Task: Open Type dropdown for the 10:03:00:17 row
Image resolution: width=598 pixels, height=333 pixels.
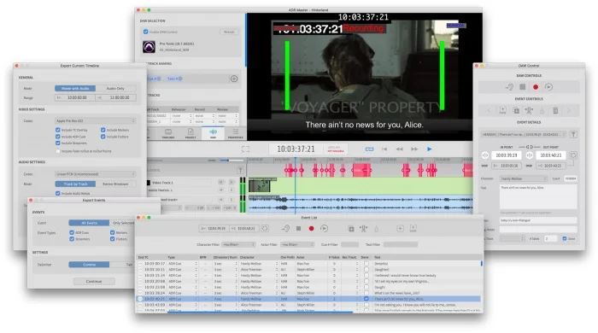Action: pos(183,263)
